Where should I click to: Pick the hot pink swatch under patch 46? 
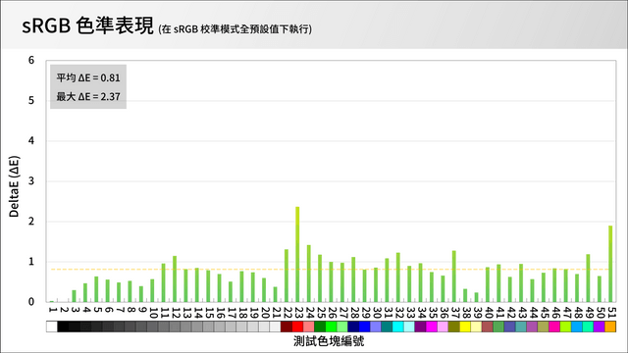coord(554,327)
